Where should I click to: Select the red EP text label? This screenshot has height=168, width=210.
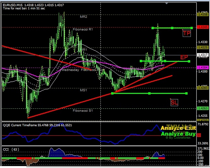(184, 57)
